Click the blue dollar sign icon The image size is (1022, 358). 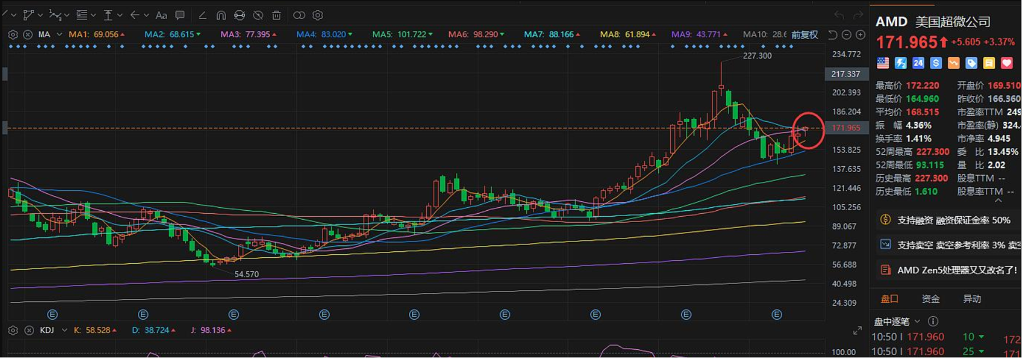click(936, 63)
